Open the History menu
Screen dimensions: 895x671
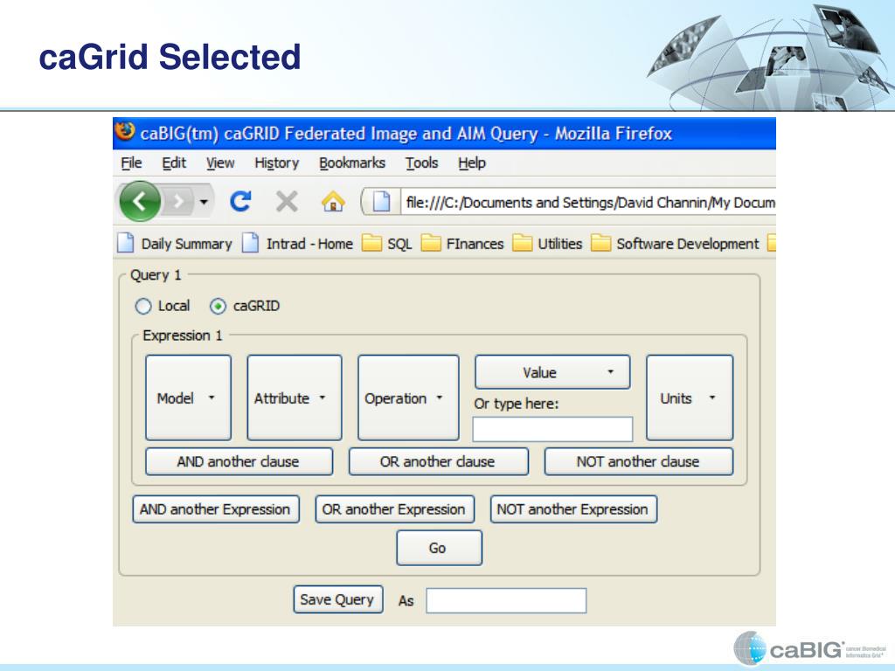(x=277, y=163)
